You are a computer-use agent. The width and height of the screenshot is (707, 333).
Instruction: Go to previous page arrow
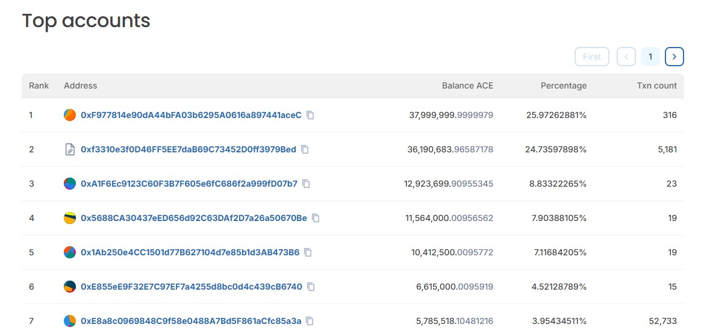click(626, 57)
